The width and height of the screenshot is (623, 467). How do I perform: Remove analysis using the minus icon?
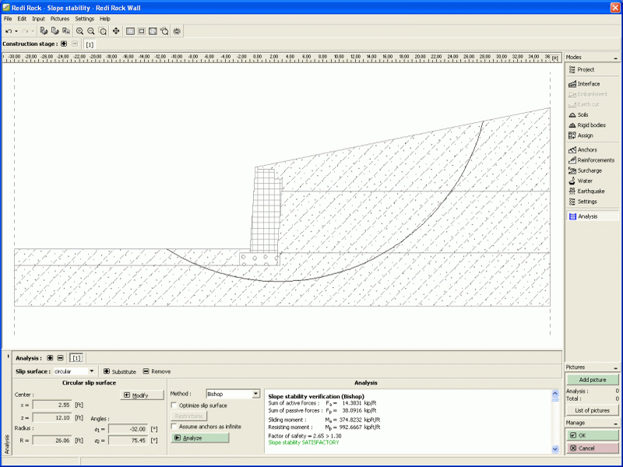pos(60,358)
